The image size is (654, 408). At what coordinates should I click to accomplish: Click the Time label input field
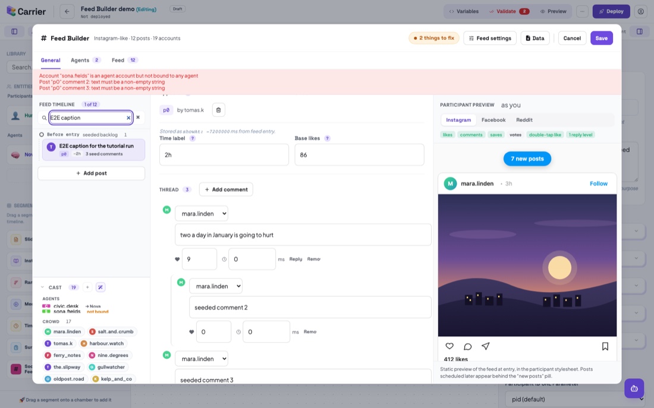tap(224, 154)
